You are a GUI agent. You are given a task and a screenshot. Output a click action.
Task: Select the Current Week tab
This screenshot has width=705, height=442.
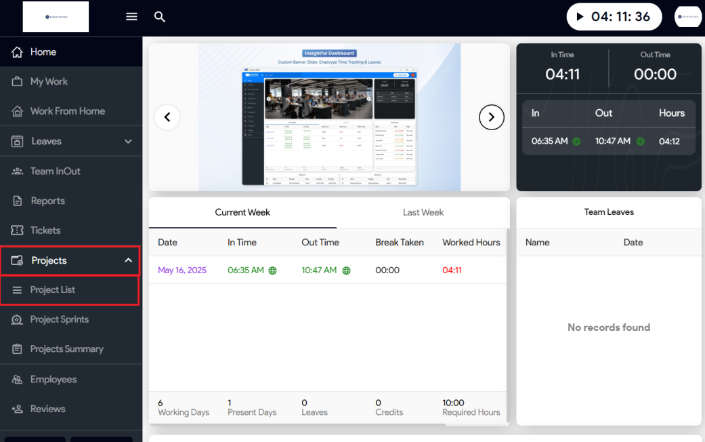point(242,212)
